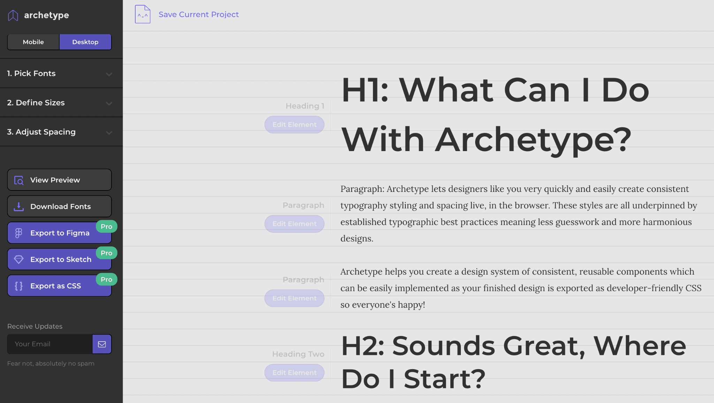Click 'Fear not, absolutely no spam' text
Image resolution: width=714 pixels, height=403 pixels.
coord(51,364)
